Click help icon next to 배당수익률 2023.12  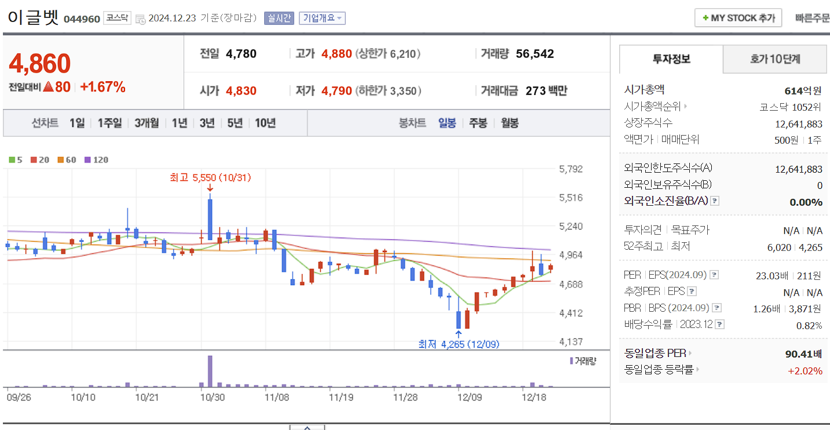tap(719, 324)
